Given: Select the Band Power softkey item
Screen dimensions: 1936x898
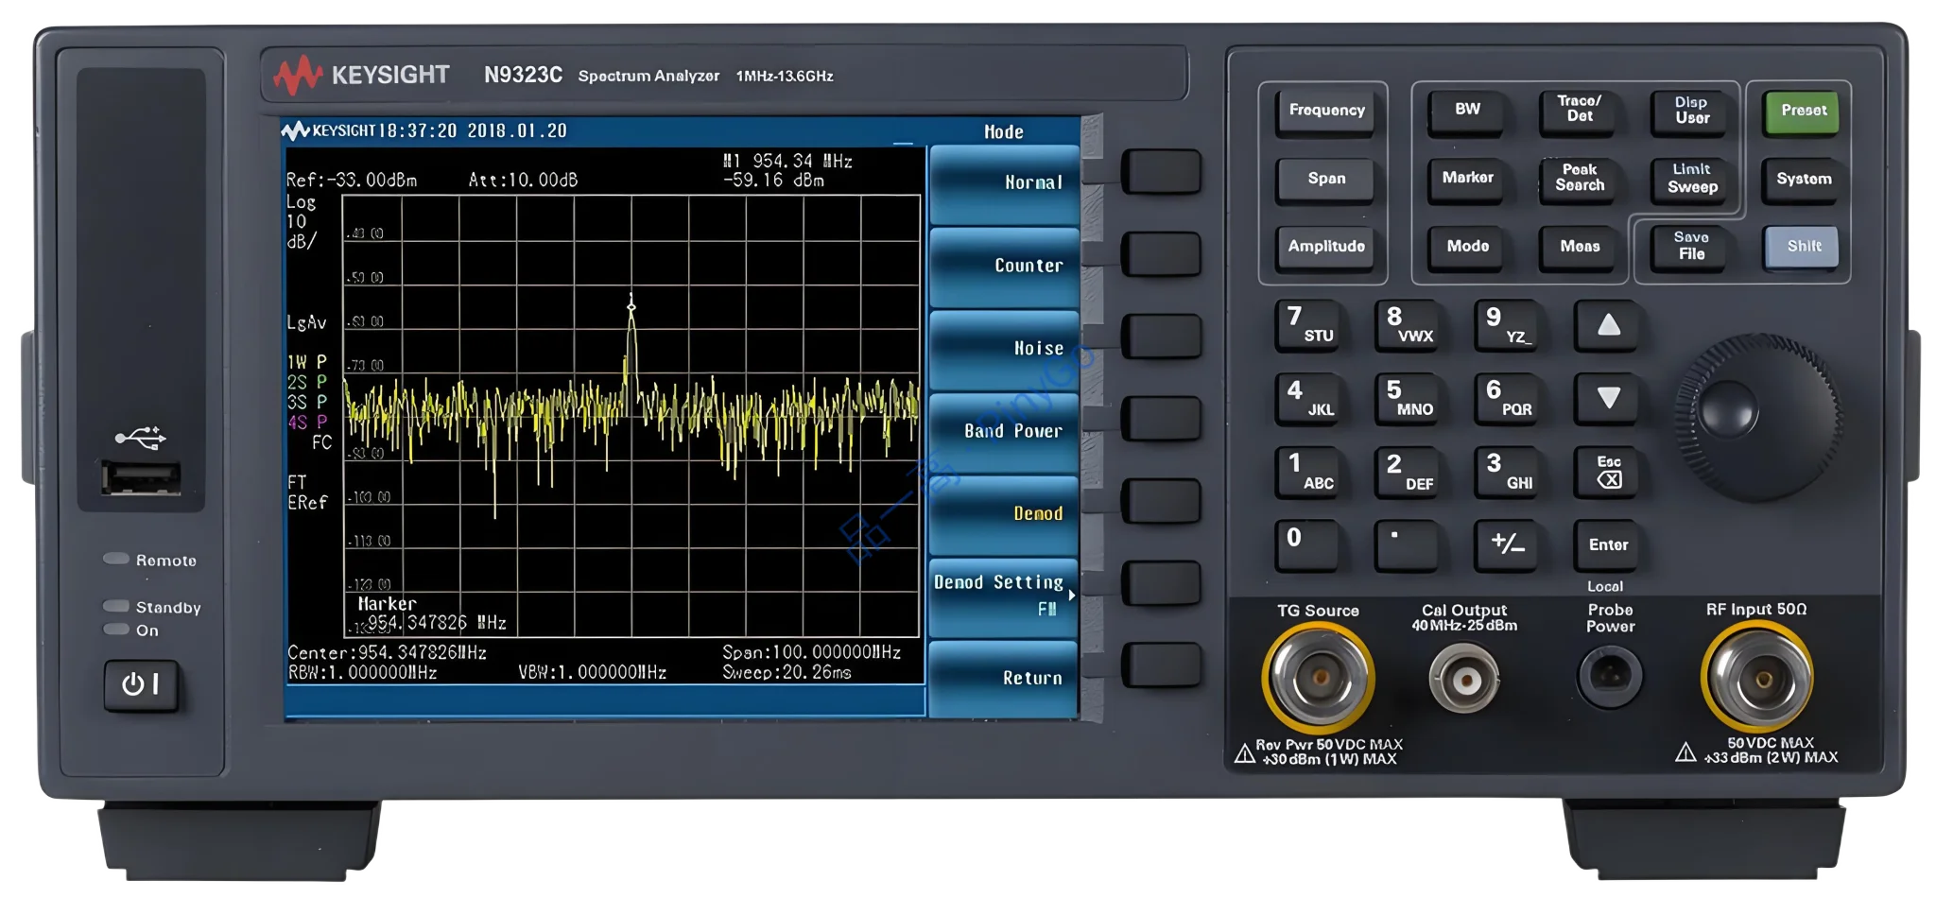Looking at the screenshot, I should (1004, 432).
